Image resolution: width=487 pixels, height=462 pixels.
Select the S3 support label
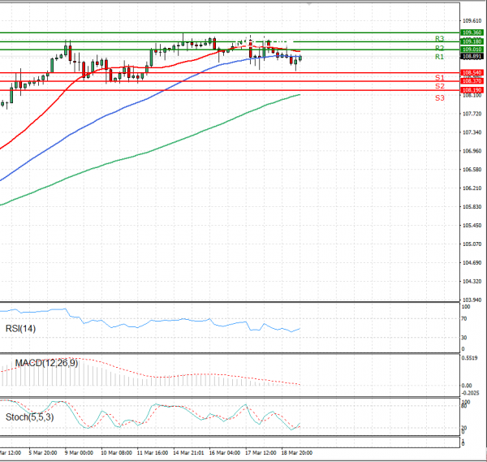coord(439,98)
